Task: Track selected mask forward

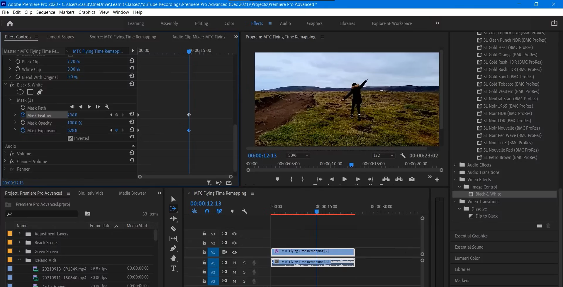Action: click(89, 107)
